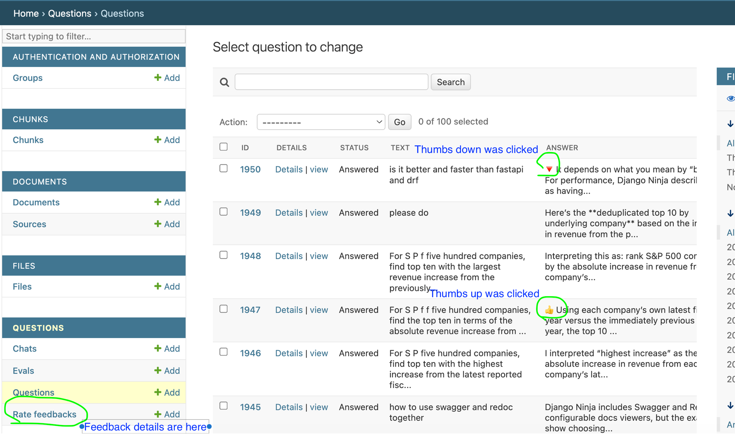Open Groups in the sidebar
This screenshot has width=735, height=435.
(x=28, y=78)
